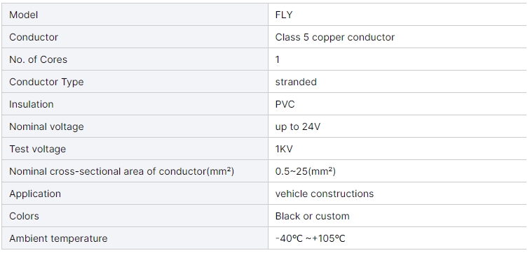
Task: Click the Test voltage label
Action: click(37, 149)
